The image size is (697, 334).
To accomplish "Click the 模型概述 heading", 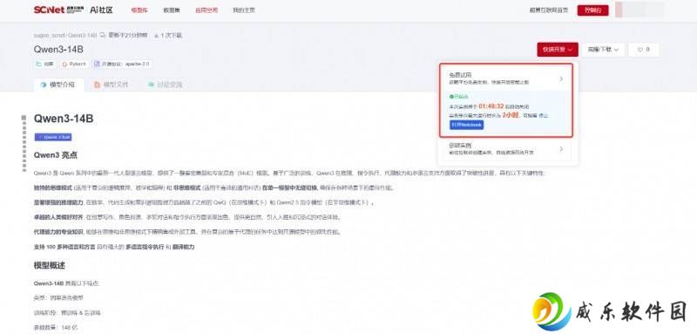I will 50,265.
